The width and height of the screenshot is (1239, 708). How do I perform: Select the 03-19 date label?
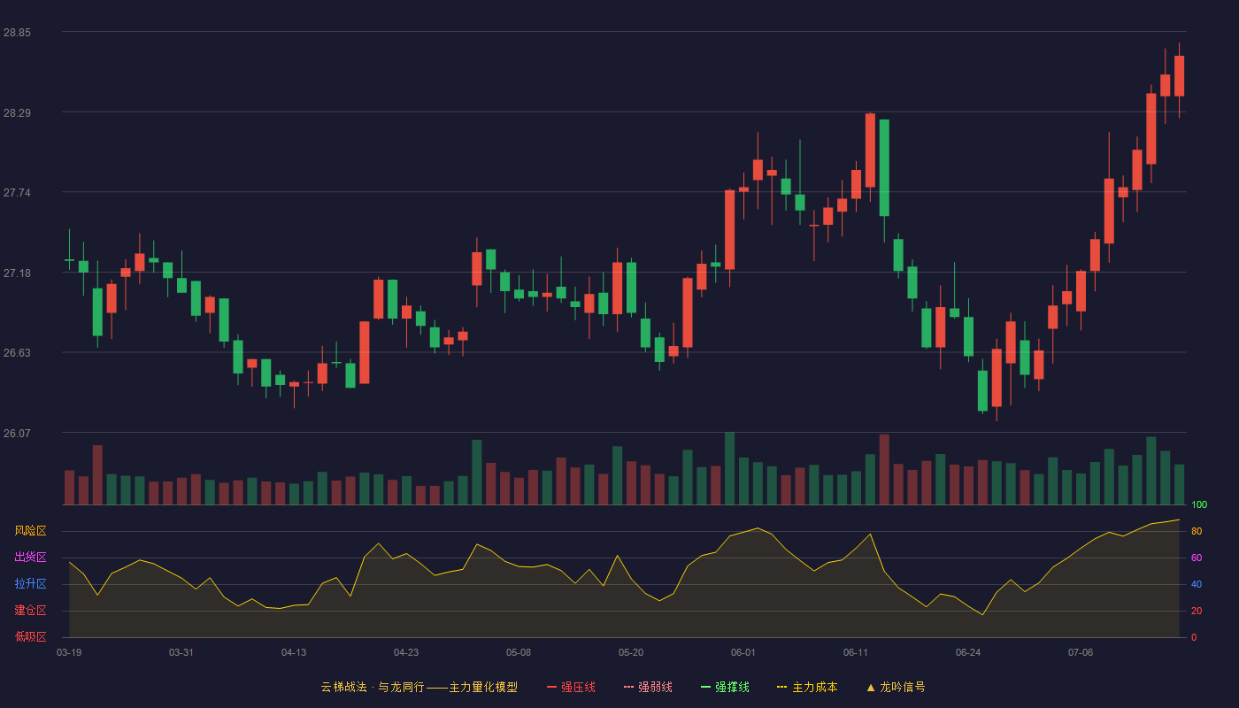69,652
